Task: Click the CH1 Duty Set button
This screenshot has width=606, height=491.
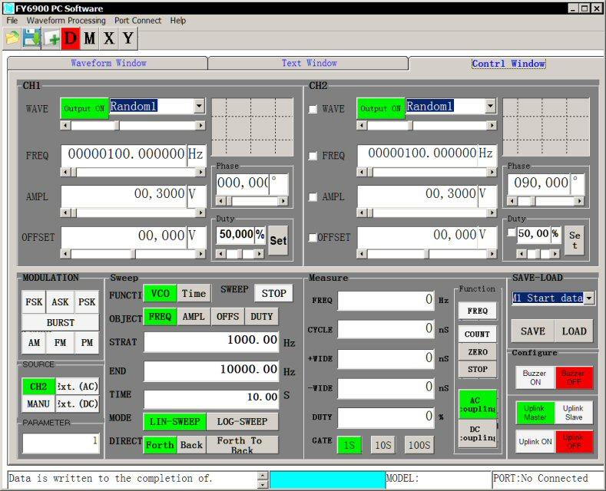Action: (278, 240)
